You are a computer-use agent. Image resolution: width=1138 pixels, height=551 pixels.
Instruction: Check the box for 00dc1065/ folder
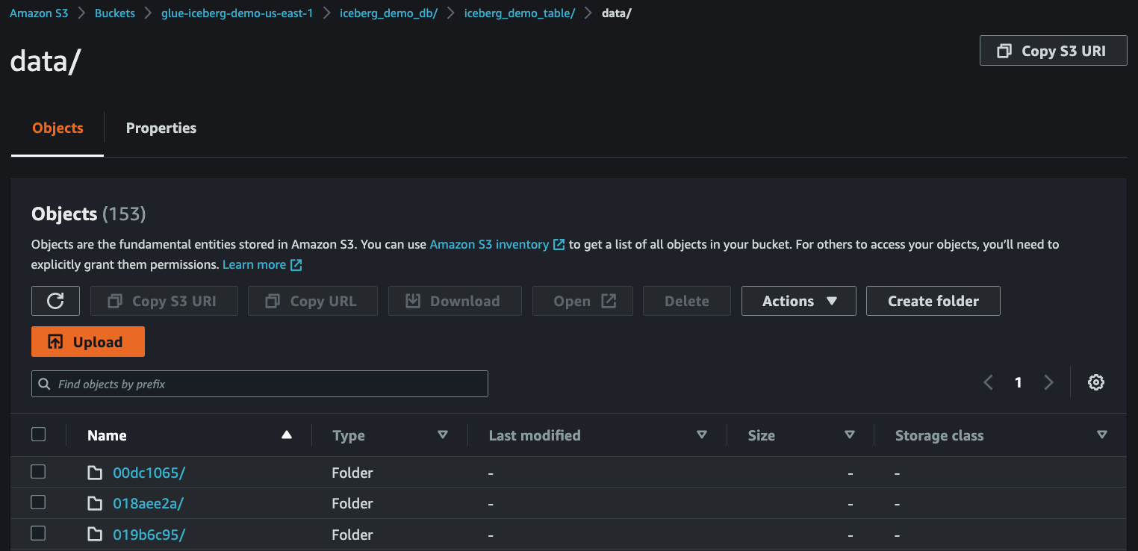click(38, 471)
